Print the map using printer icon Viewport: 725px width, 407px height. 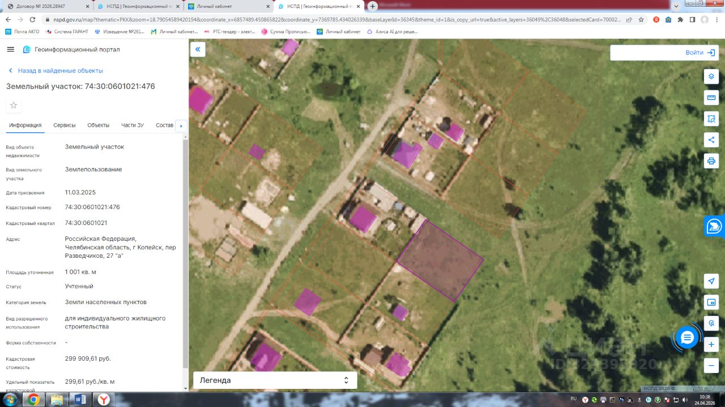(711, 161)
